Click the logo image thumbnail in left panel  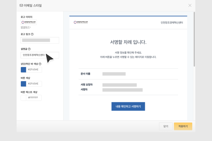click(x=29, y=22)
